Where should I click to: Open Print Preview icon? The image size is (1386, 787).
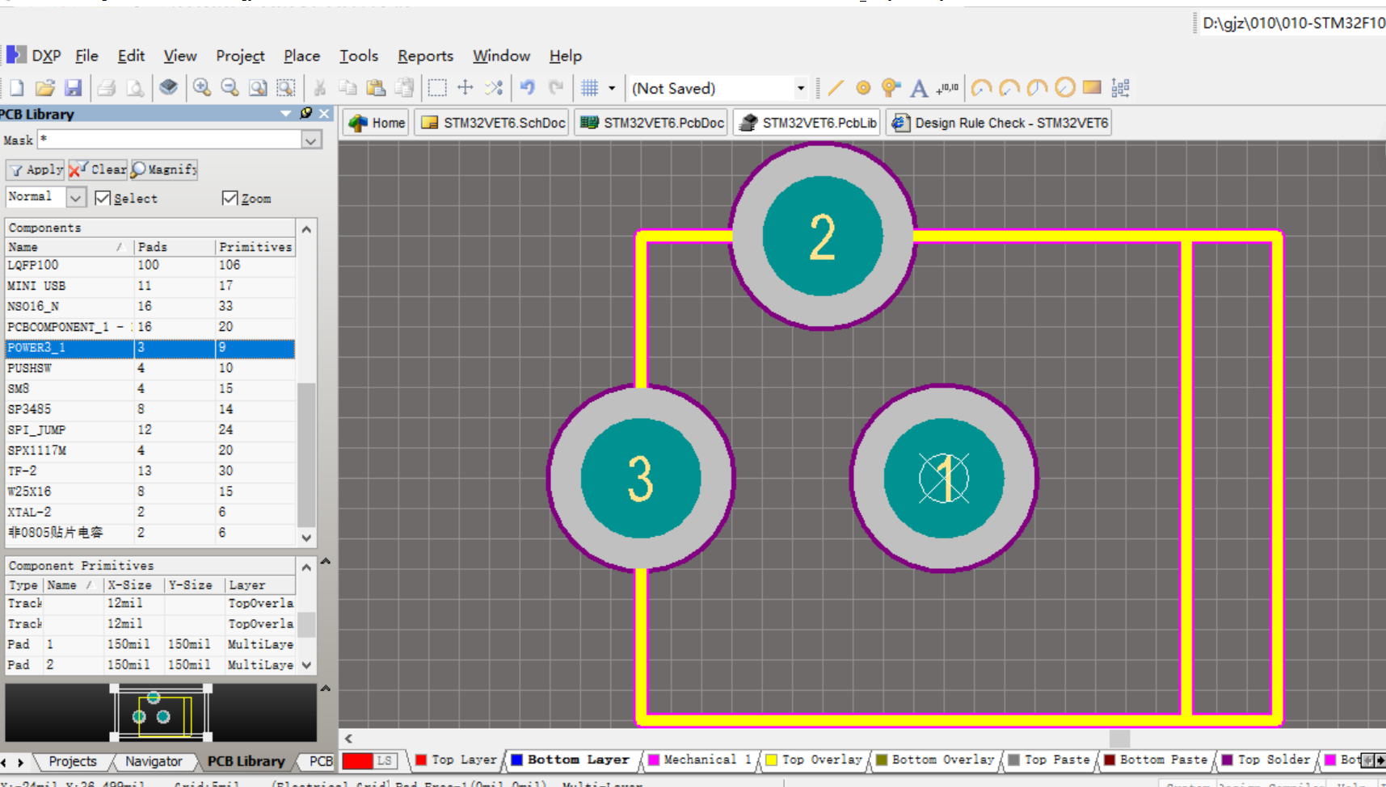pyautogui.click(x=135, y=88)
